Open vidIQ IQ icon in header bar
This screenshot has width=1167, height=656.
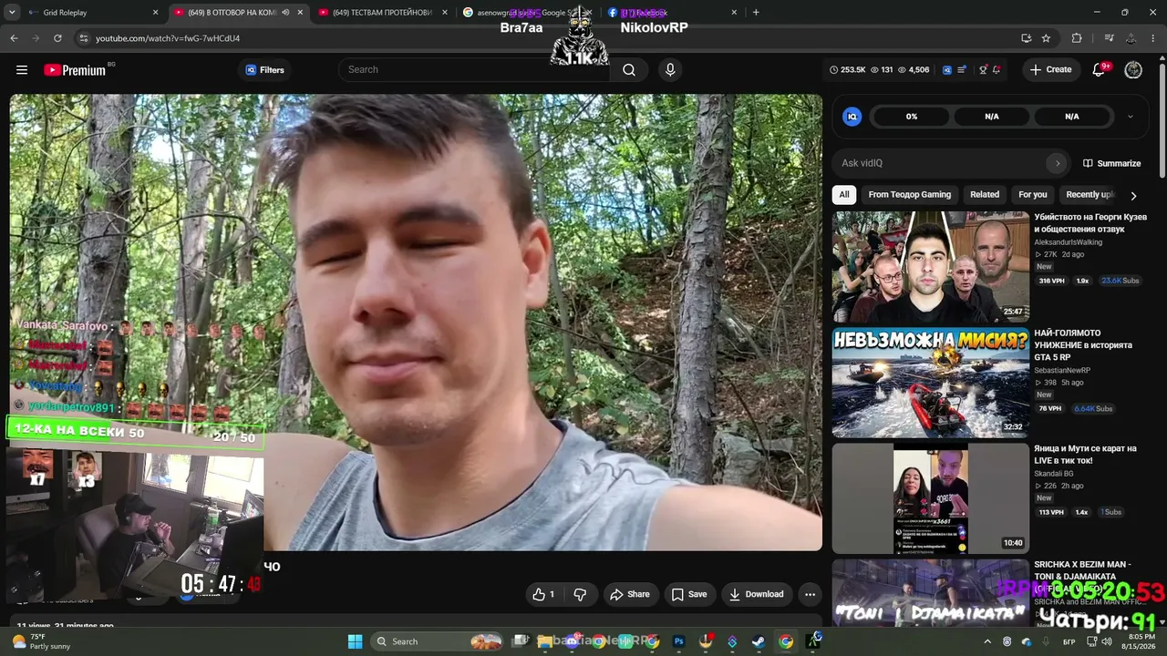(x=947, y=70)
